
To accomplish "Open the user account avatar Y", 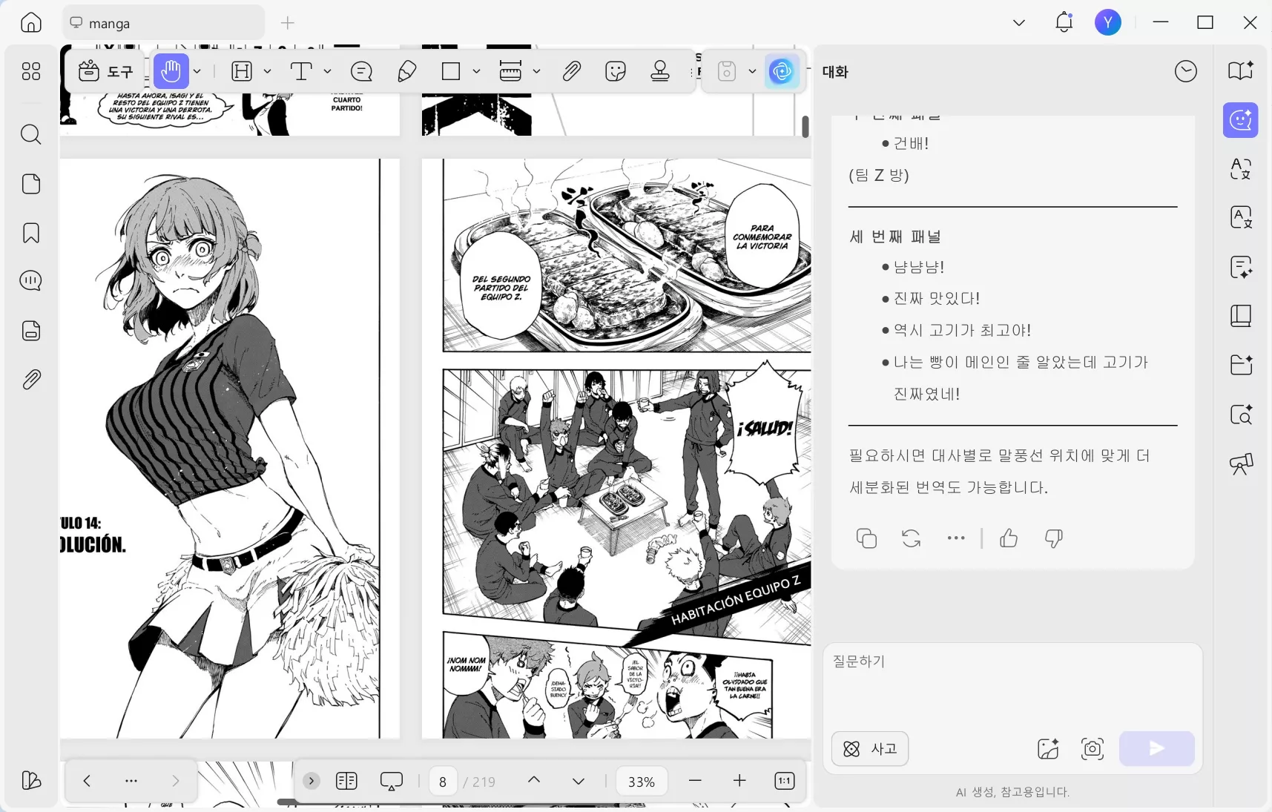I will click(1108, 22).
